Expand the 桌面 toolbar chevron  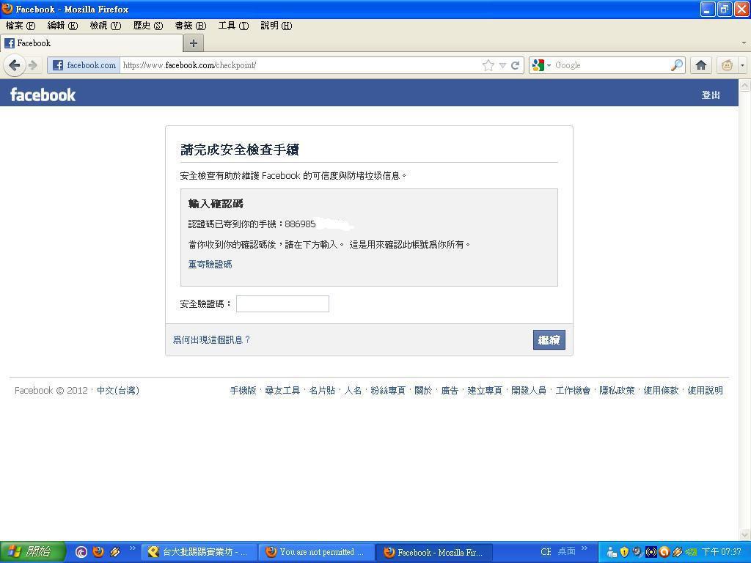pyautogui.click(x=585, y=548)
